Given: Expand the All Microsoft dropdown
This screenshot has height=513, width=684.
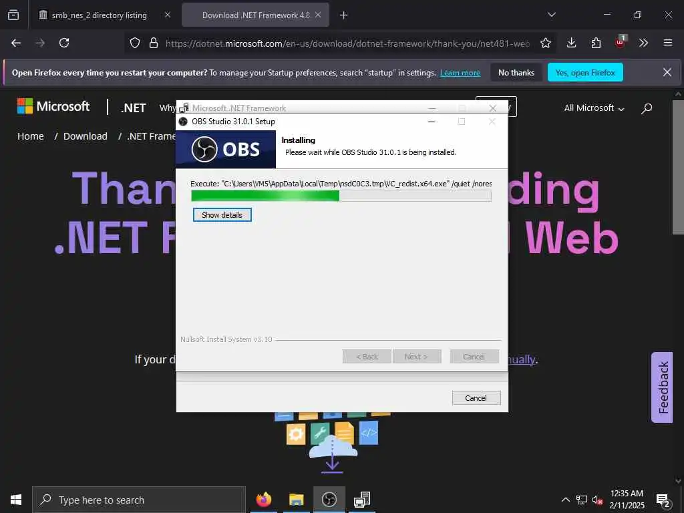Looking at the screenshot, I should click(x=594, y=108).
